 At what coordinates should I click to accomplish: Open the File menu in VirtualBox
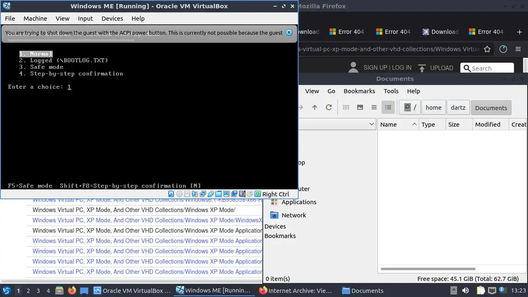click(x=10, y=19)
